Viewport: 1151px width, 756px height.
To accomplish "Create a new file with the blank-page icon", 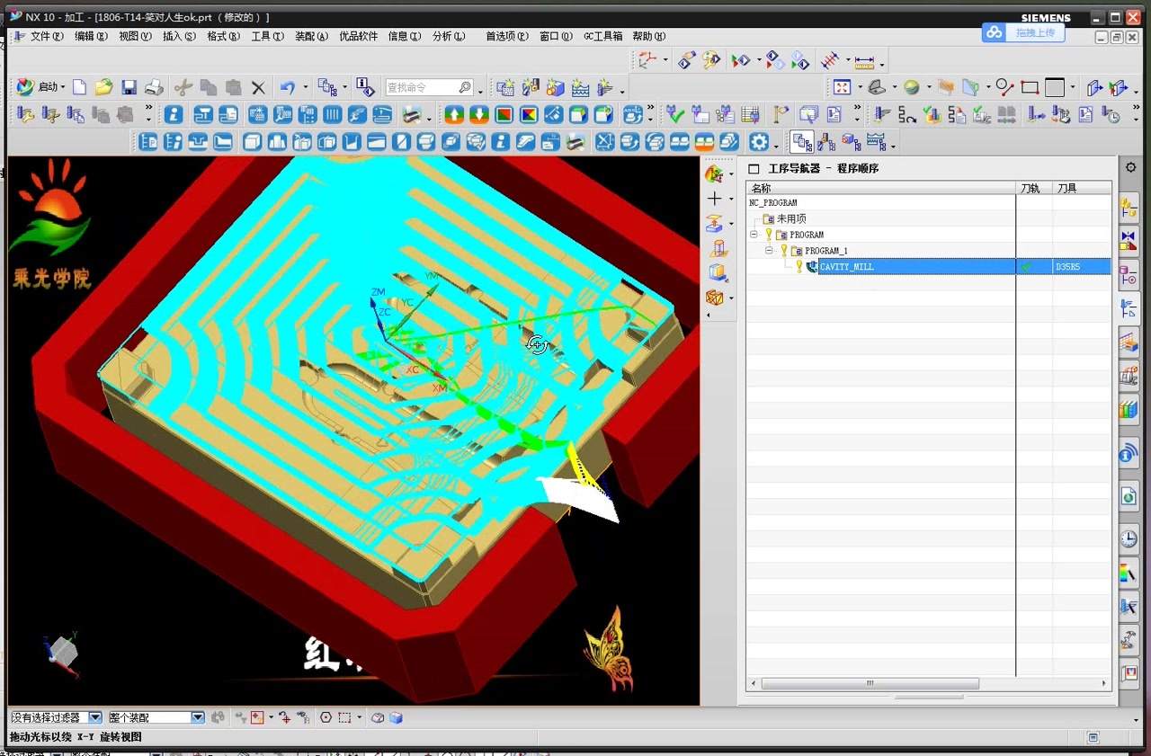I will click(79, 87).
